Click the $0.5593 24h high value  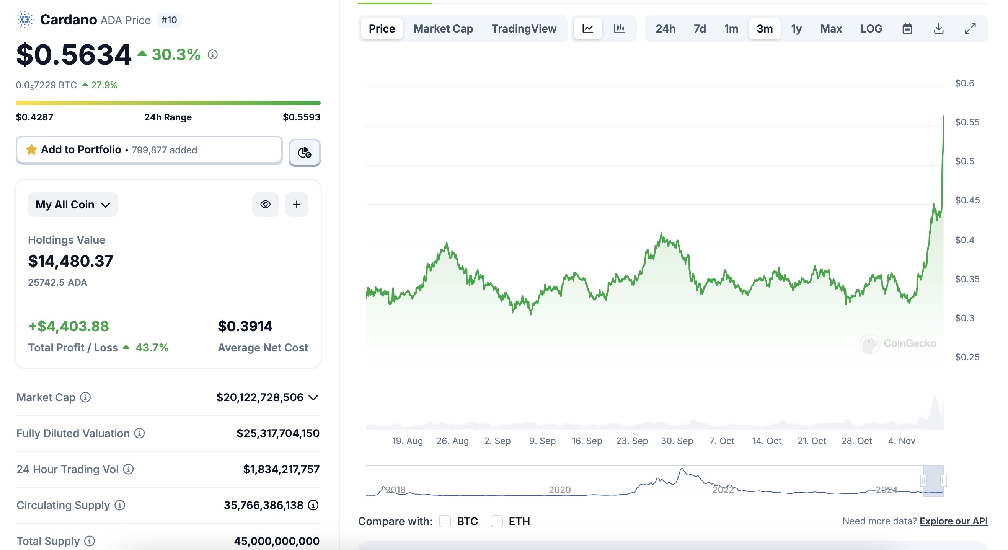pos(302,117)
